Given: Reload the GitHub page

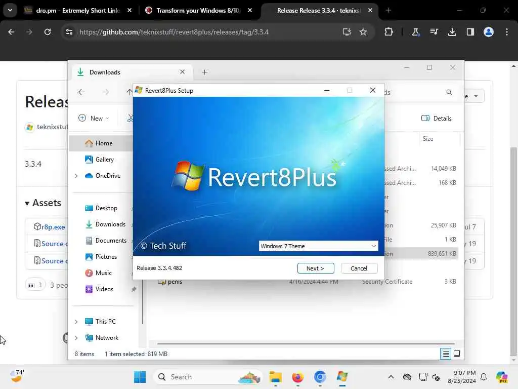Looking at the screenshot, I should [x=48, y=32].
